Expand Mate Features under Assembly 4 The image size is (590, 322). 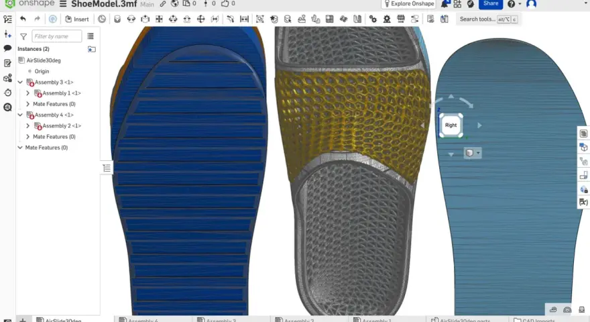pyautogui.click(x=28, y=137)
